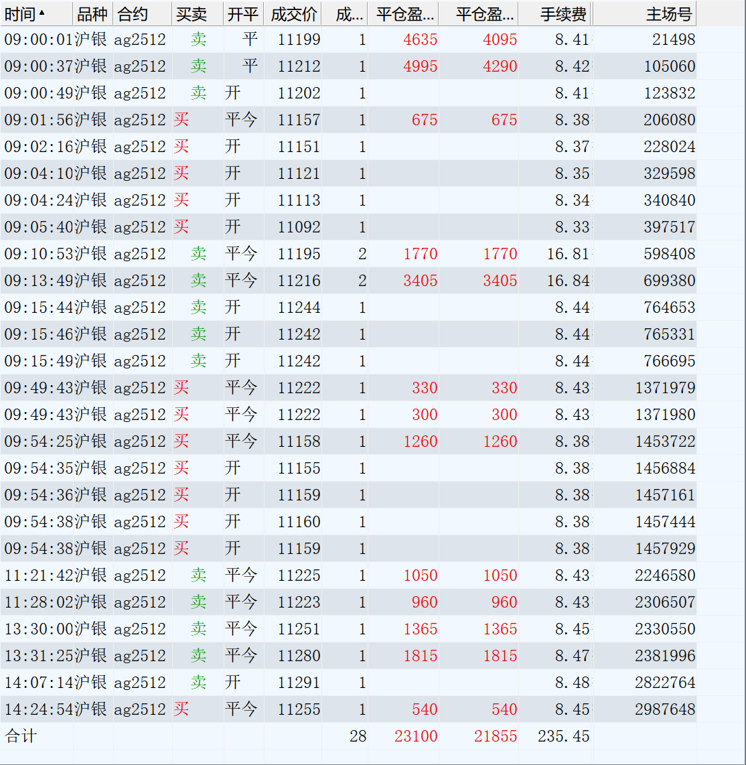This screenshot has height=765, width=746.
Task: Click trade price 11291 cell
Action: pos(299,682)
